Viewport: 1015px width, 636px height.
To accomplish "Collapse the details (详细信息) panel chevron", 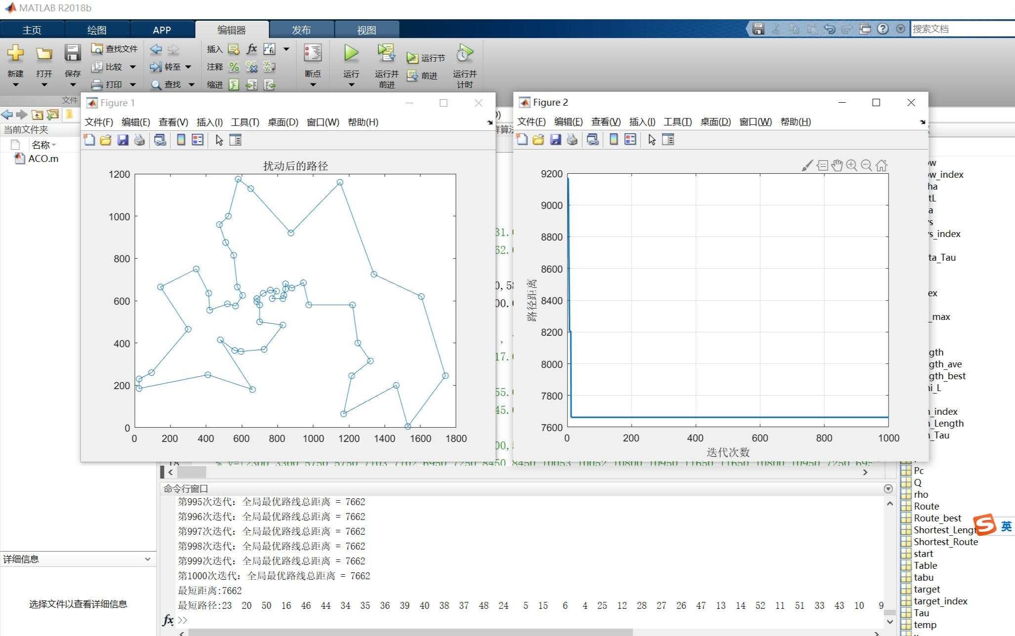I will pyautogui.click(x=147, y=559).
